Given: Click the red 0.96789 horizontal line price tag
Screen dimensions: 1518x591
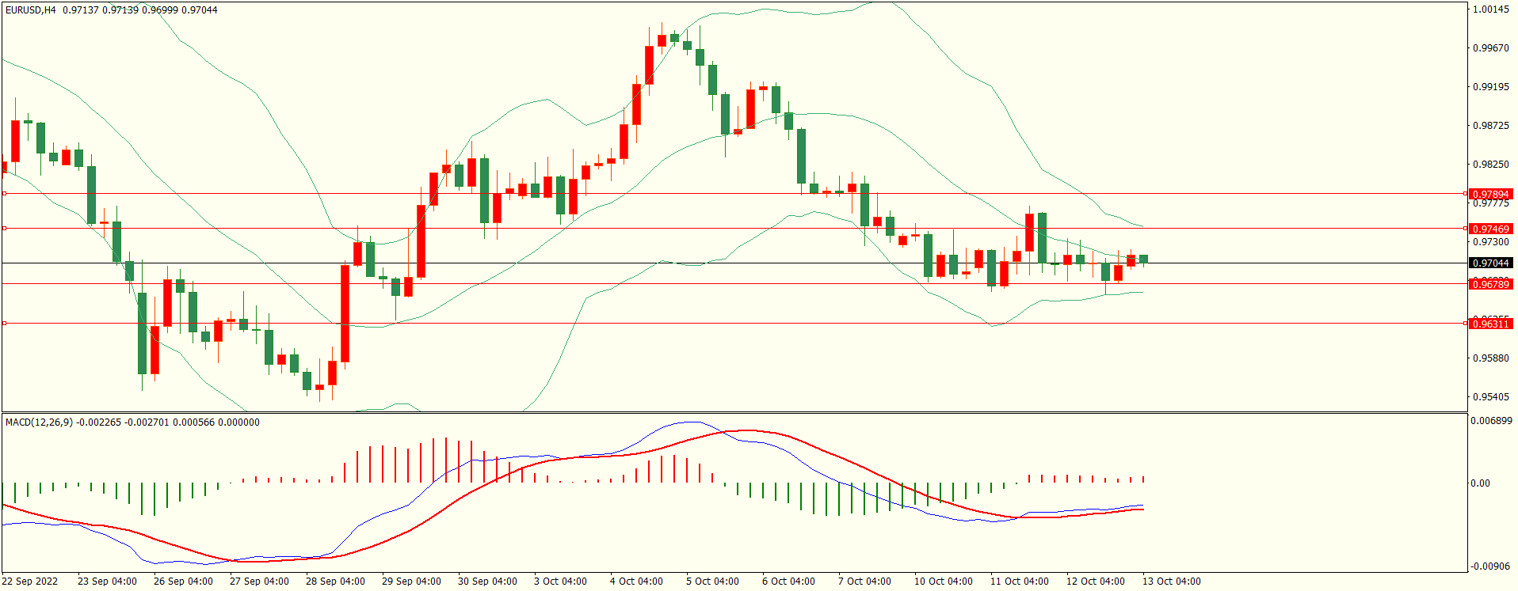Looking at the screenshot, I should pyautogui.click(x=1490, y=284).
